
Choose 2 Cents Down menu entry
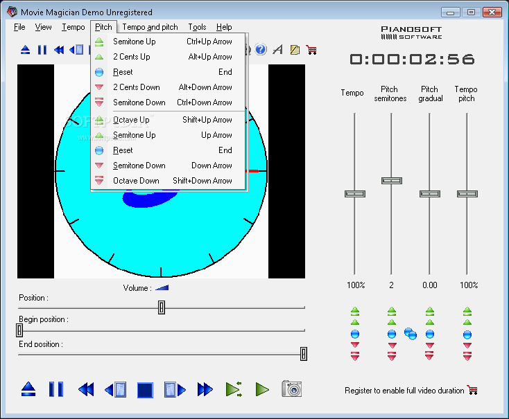click(x=168, y=87)
